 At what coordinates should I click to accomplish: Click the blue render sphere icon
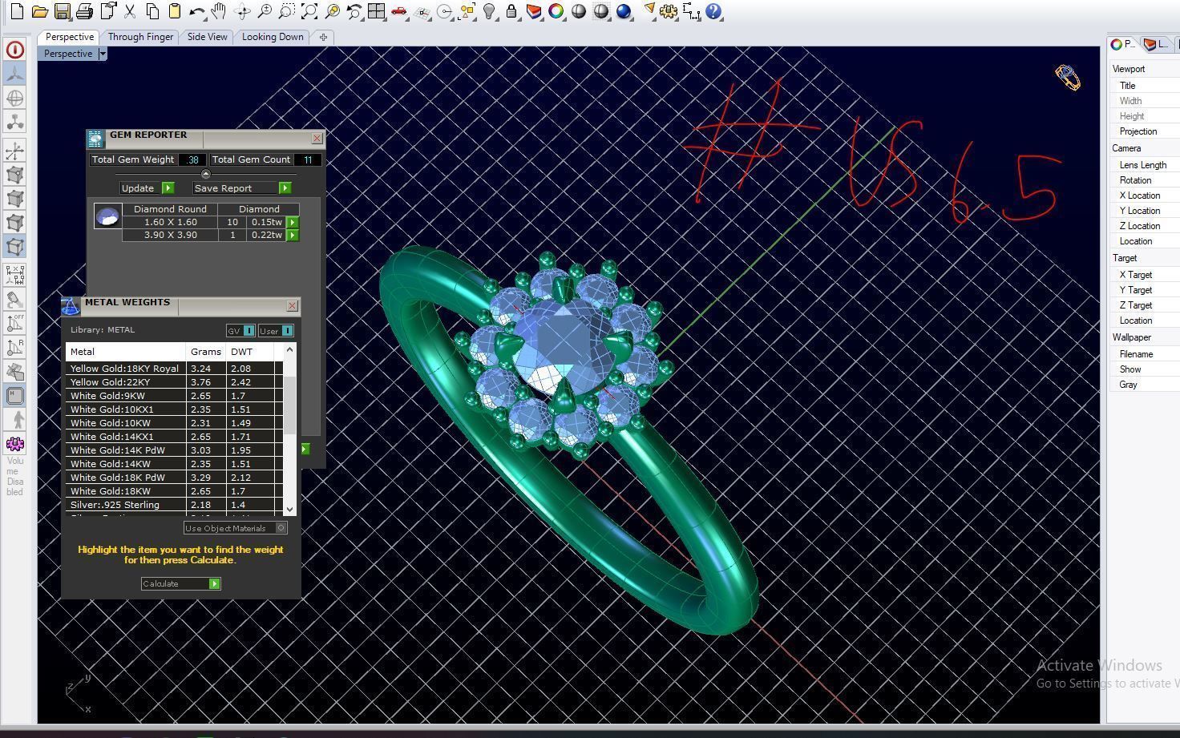click(624, 12)
